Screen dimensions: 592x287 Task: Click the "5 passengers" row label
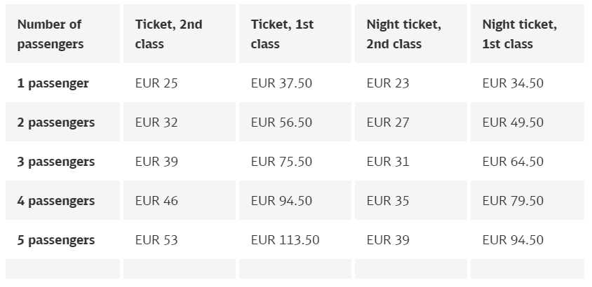tap(56, 240)
